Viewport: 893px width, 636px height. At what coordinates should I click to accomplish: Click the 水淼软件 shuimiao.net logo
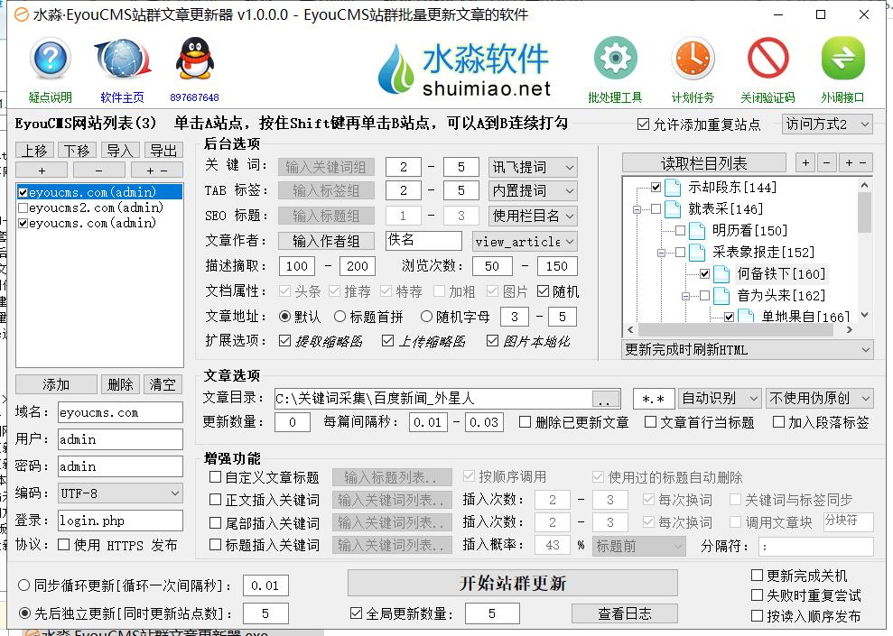point(479,68)
